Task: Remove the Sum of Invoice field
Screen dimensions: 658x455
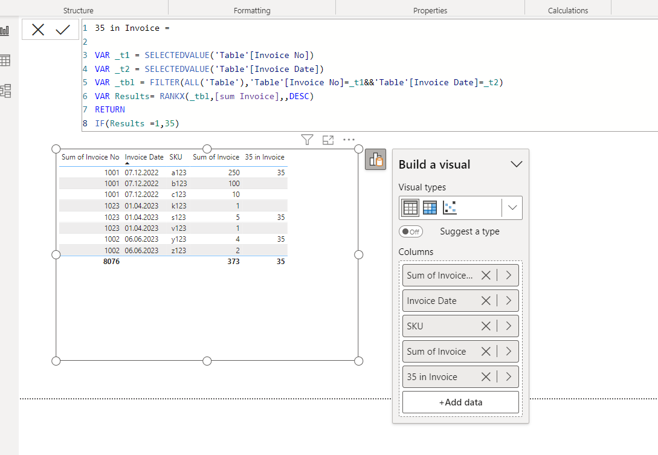Action: click(x=486, y=351)
